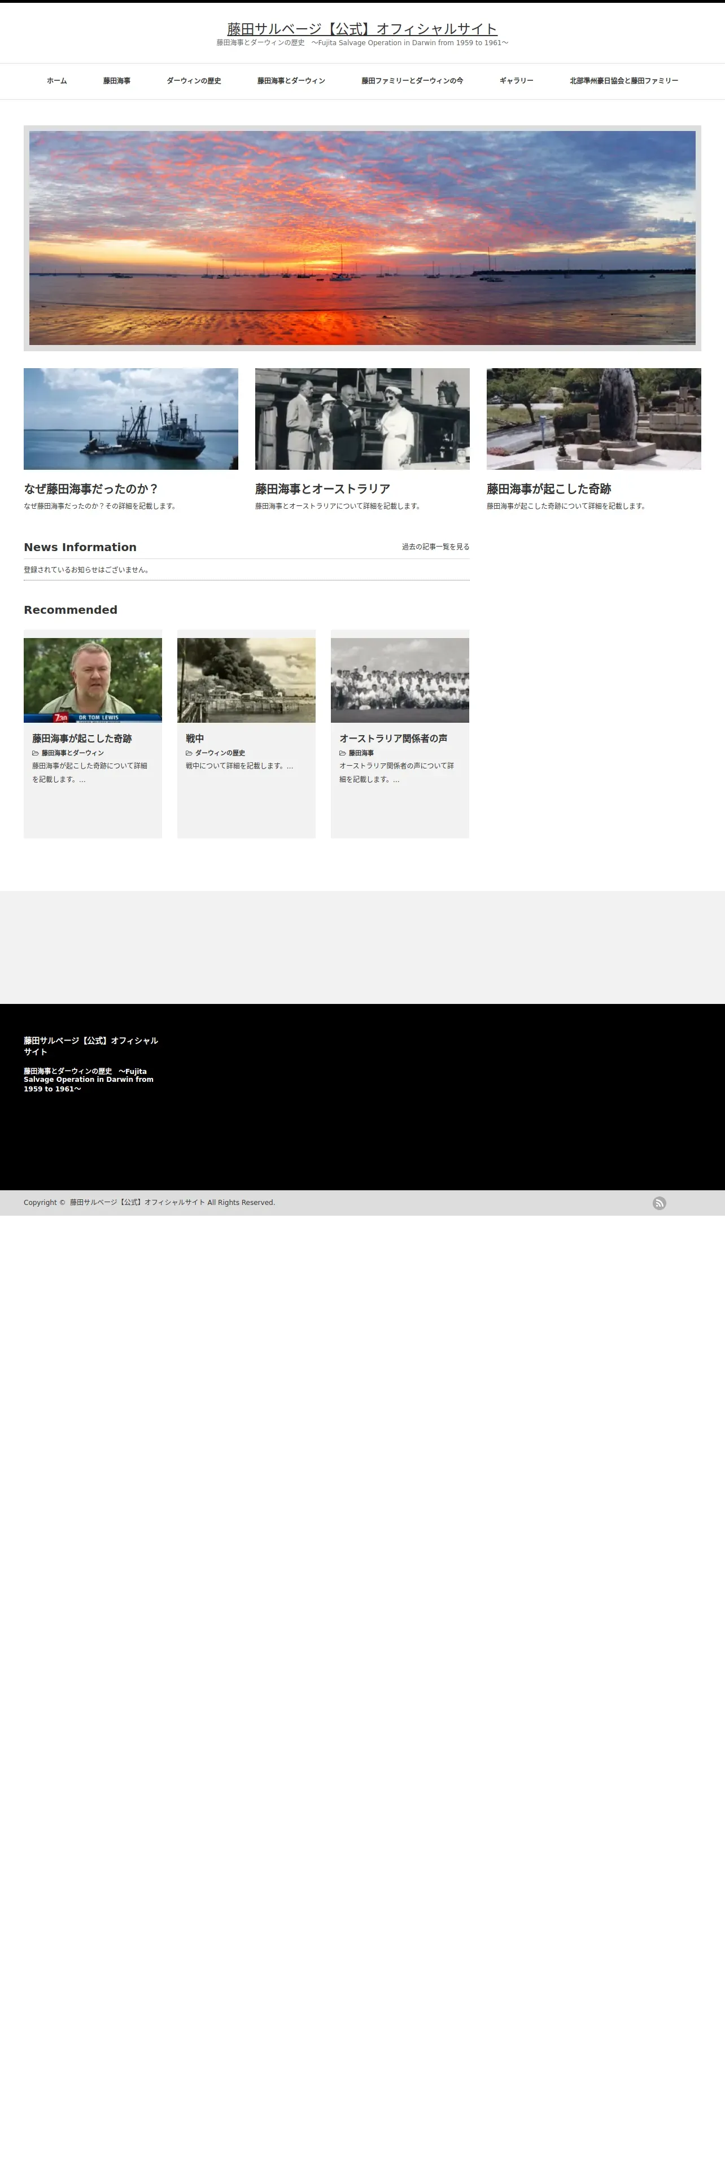Click the large group photo thumbnail

[400, 680]
